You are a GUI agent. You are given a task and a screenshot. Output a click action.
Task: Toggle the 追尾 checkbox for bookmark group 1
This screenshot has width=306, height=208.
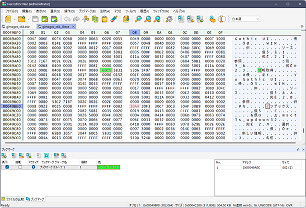[x=20, y=167]
